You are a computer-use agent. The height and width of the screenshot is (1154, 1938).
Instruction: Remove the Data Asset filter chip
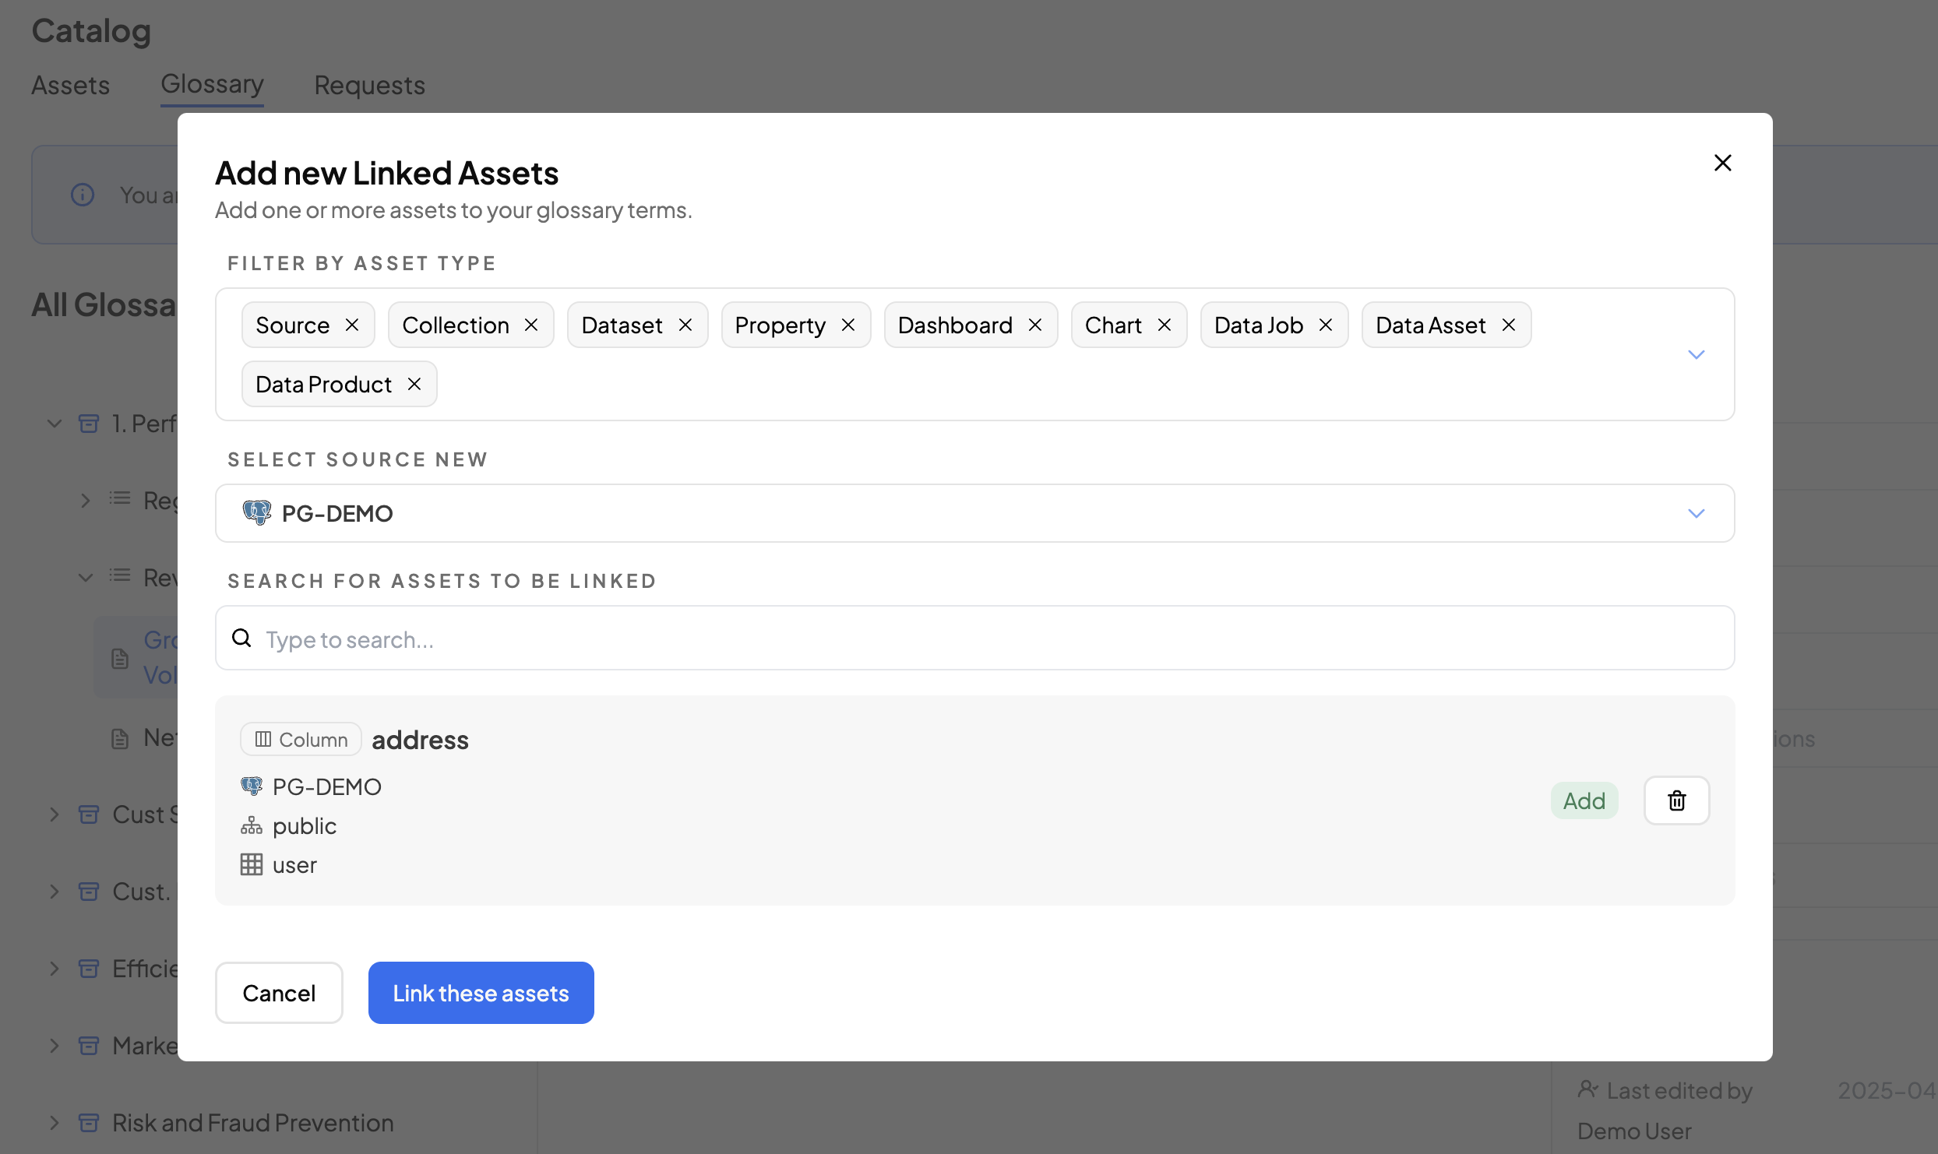pos(1509,325)
